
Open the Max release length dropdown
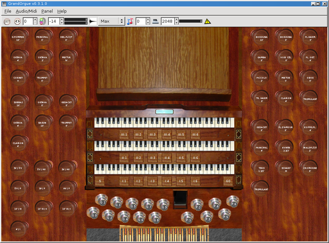click(112, 21)
